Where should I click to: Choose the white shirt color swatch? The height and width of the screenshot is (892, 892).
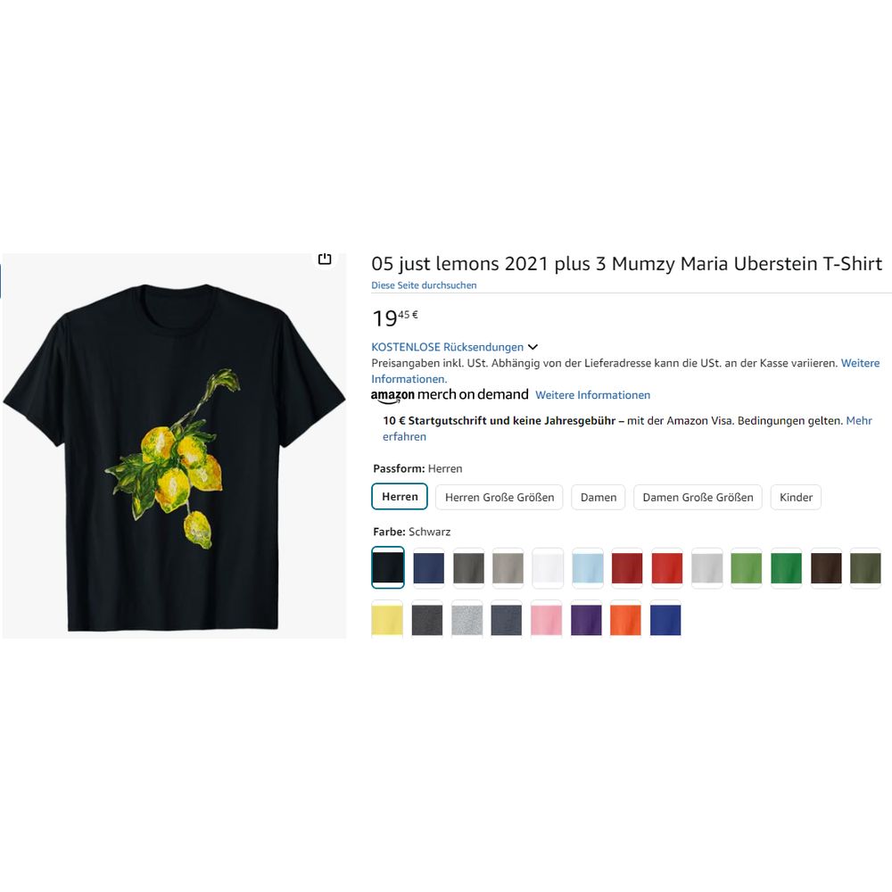point(548,567)
